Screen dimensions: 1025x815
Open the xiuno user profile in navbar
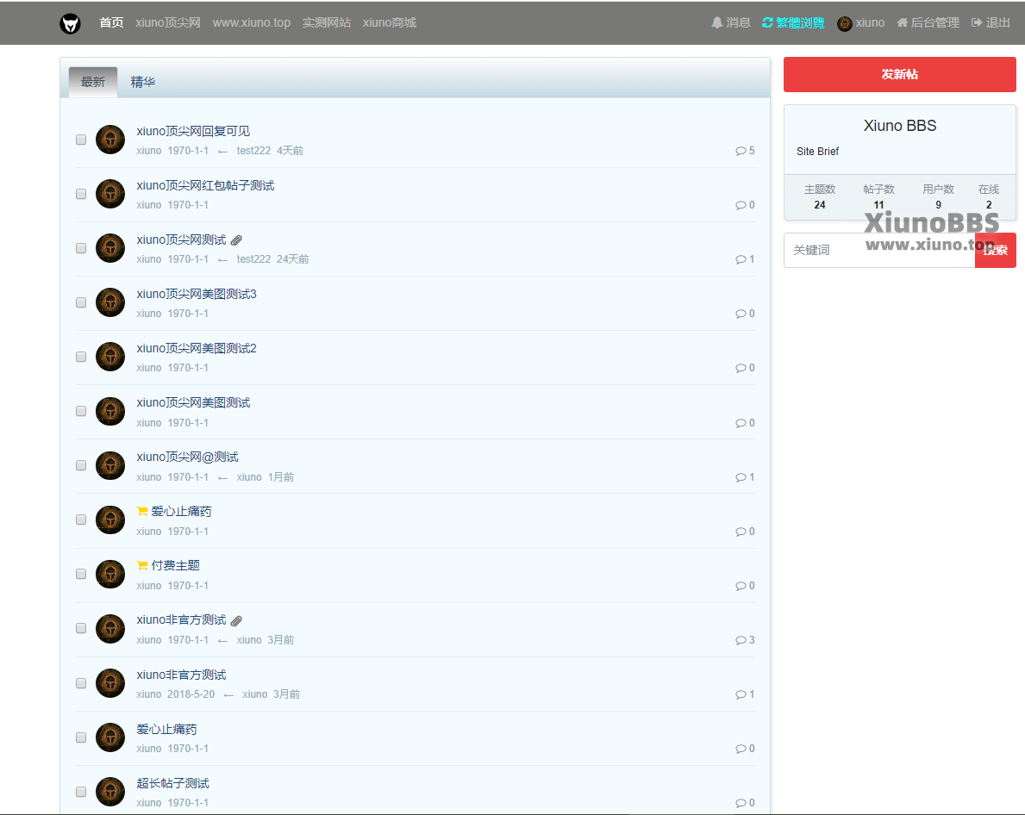tap(861, 23)
